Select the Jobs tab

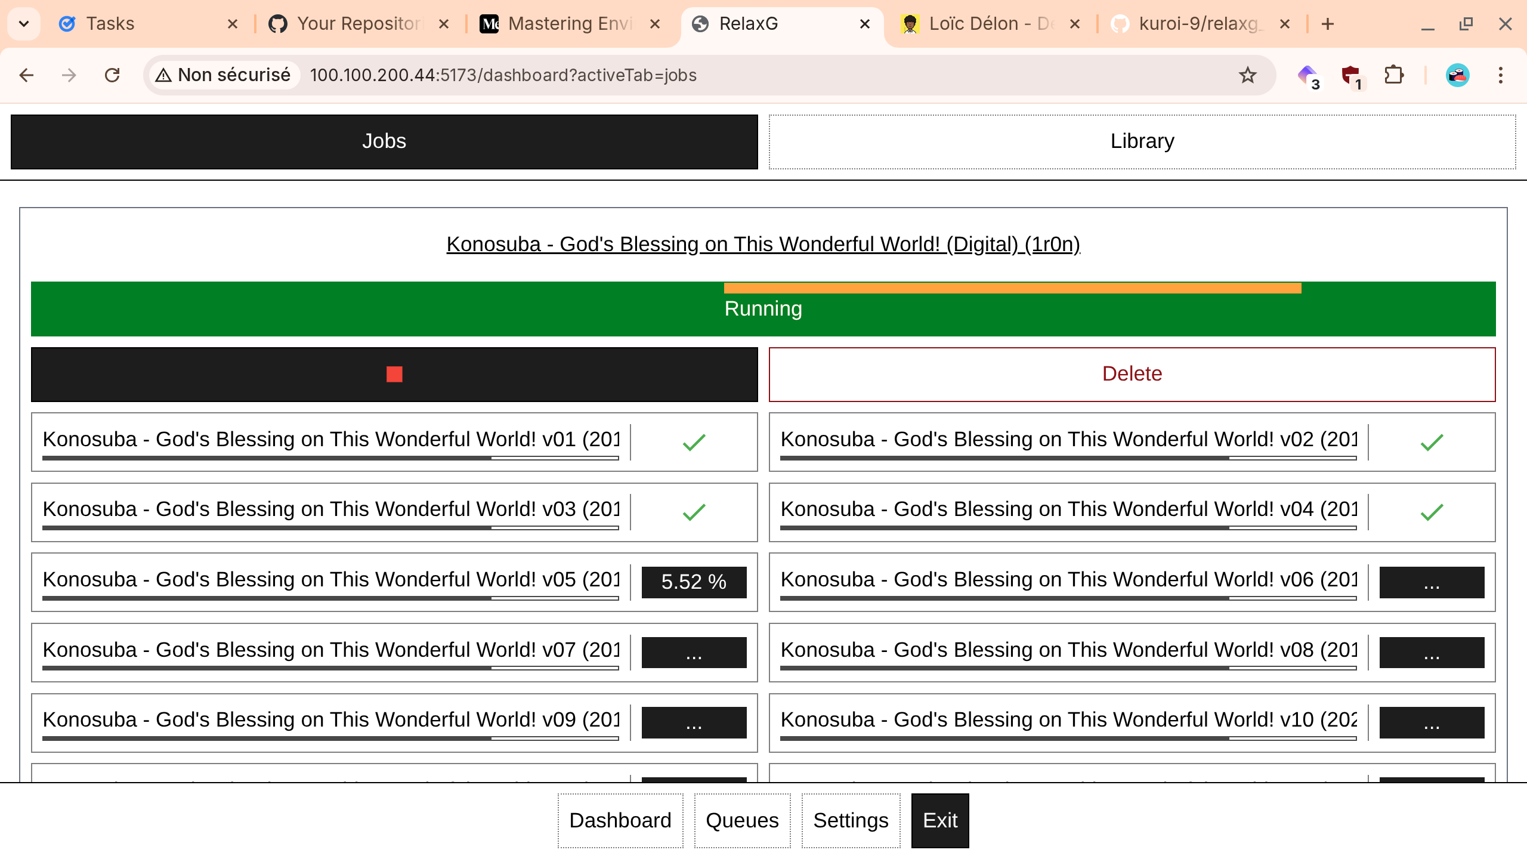click(x=384, y=141)
